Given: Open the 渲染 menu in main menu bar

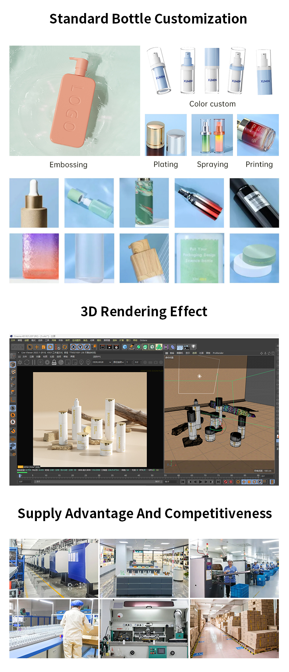Looking at the screenshot, I should [x=115, y=340].
